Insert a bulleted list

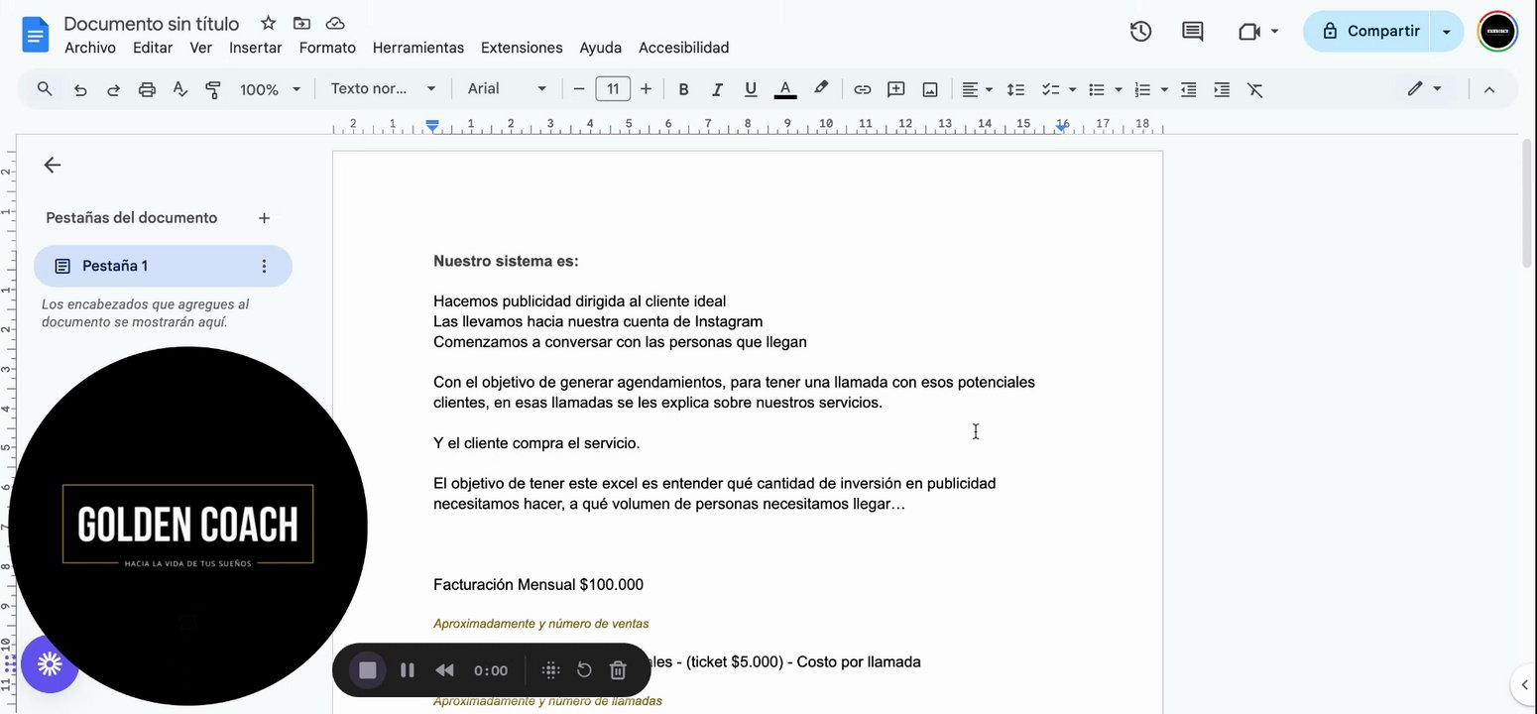click(x=1097, y=89)
